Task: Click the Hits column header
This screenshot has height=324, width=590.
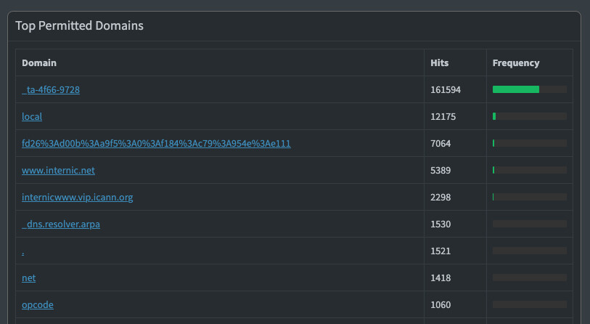Action: [440, 63]
